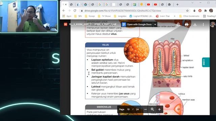Switch to the blue building icon tab
Image resolution: width=216 pixels, height=121 pixels.
click(x=78, y=4)
